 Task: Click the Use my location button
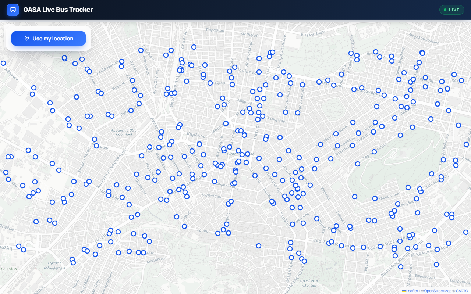[49, 39]
